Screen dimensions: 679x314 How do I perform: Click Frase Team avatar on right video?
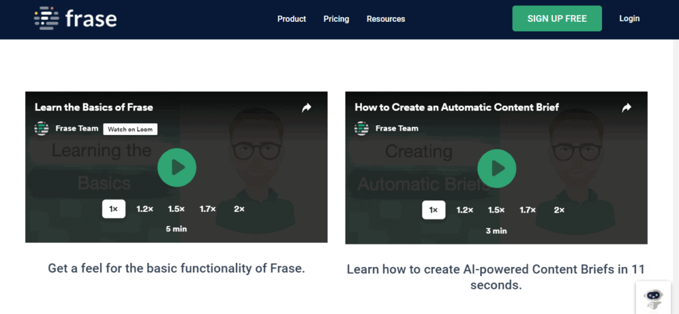[x=362, y=129]
